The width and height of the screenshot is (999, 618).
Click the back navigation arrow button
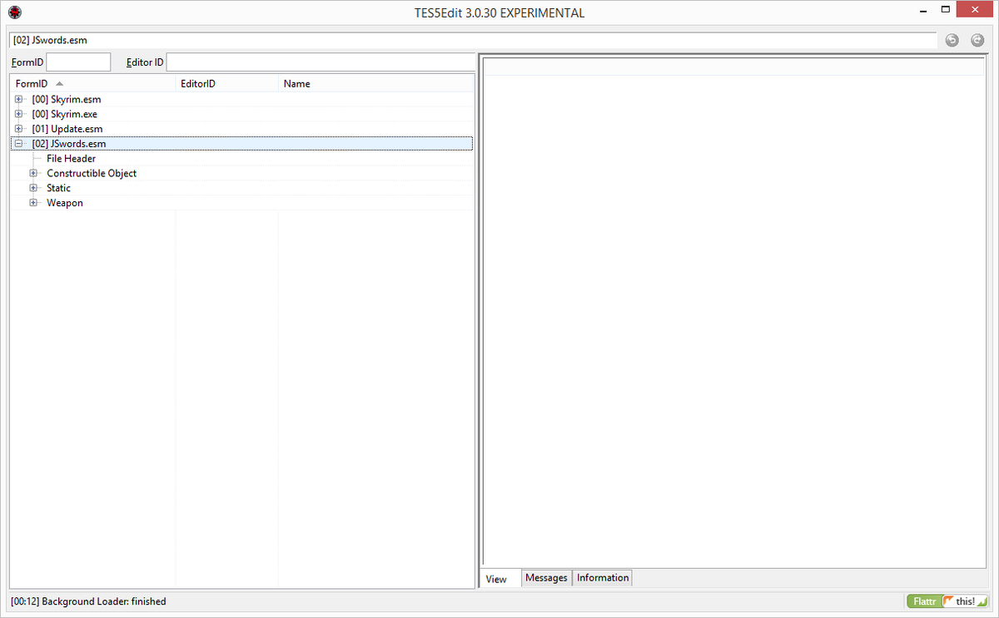[952, 40]
